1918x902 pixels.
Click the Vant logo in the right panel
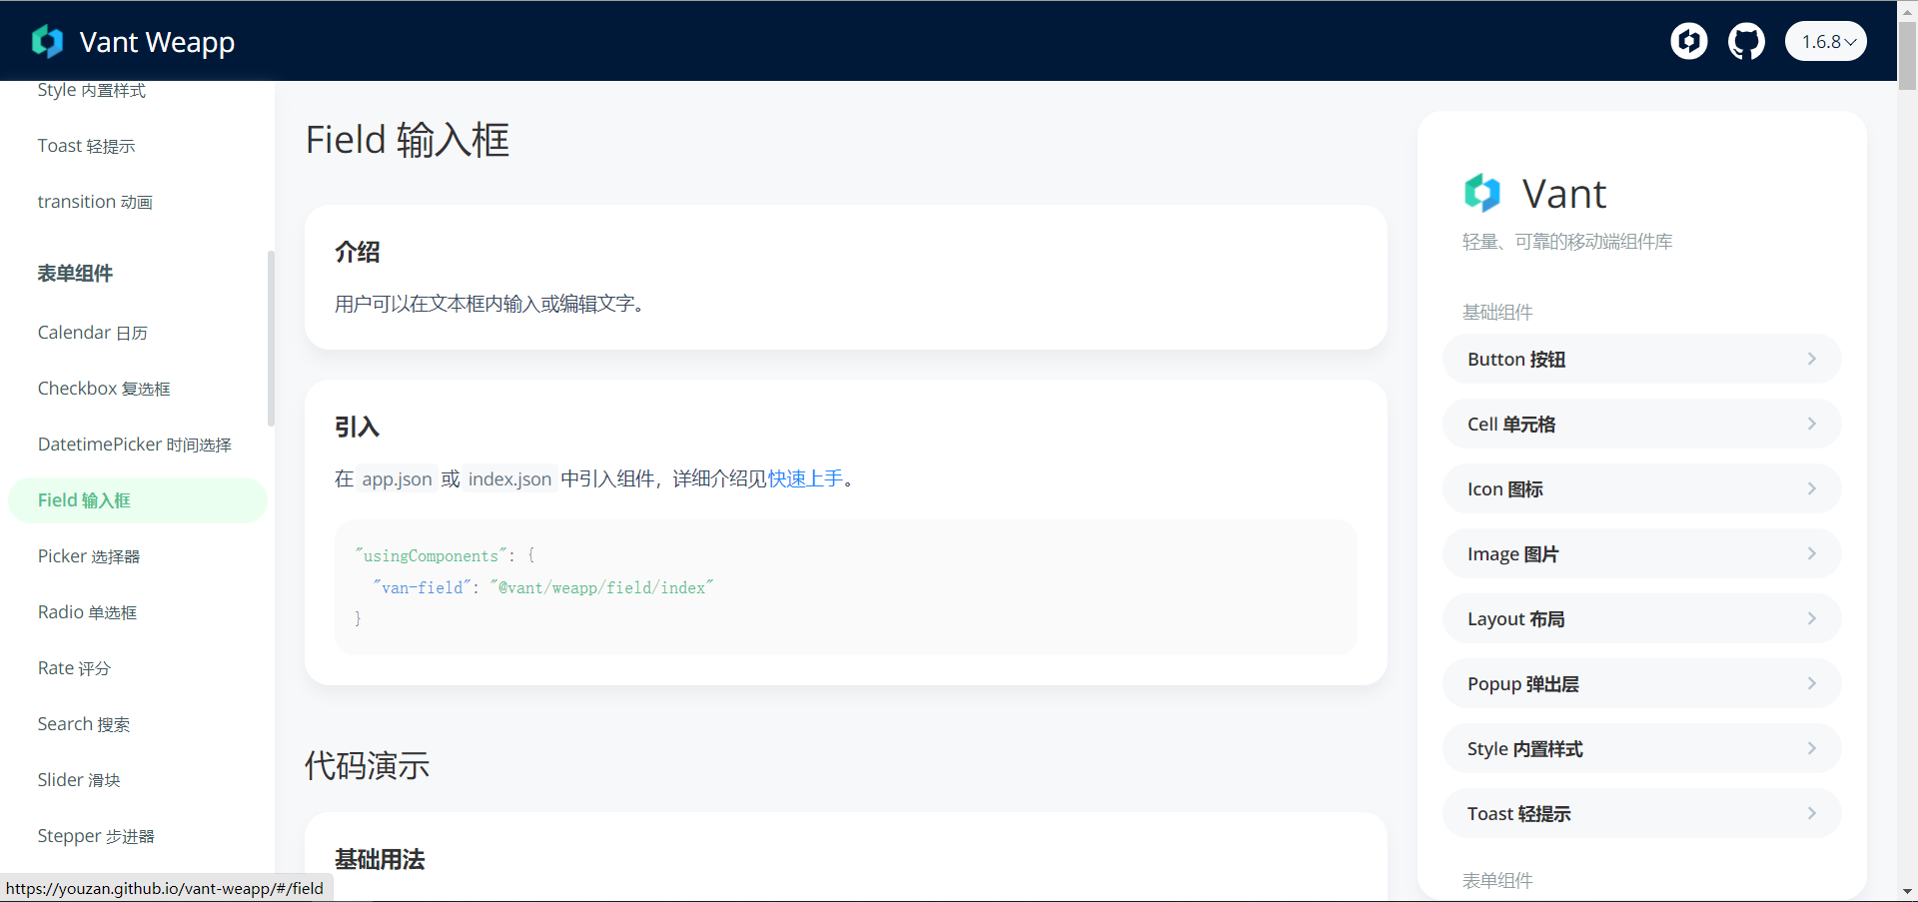pos(1482,193)
